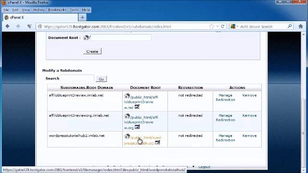Click the Create subdomain button
The width and height of the screenshot is (308, 173).
(x=92, y=51)
